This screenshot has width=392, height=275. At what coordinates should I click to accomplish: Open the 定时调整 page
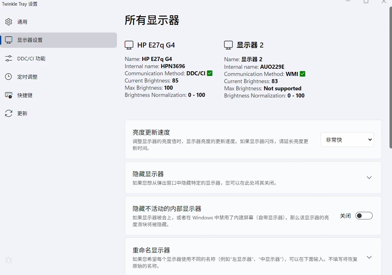click(x=58, y=77)
